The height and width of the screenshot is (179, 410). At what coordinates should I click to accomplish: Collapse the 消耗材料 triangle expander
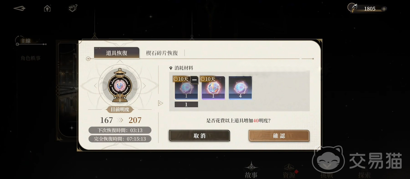click(171, 68)
